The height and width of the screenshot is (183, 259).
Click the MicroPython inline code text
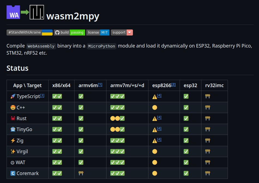(102, 46)
